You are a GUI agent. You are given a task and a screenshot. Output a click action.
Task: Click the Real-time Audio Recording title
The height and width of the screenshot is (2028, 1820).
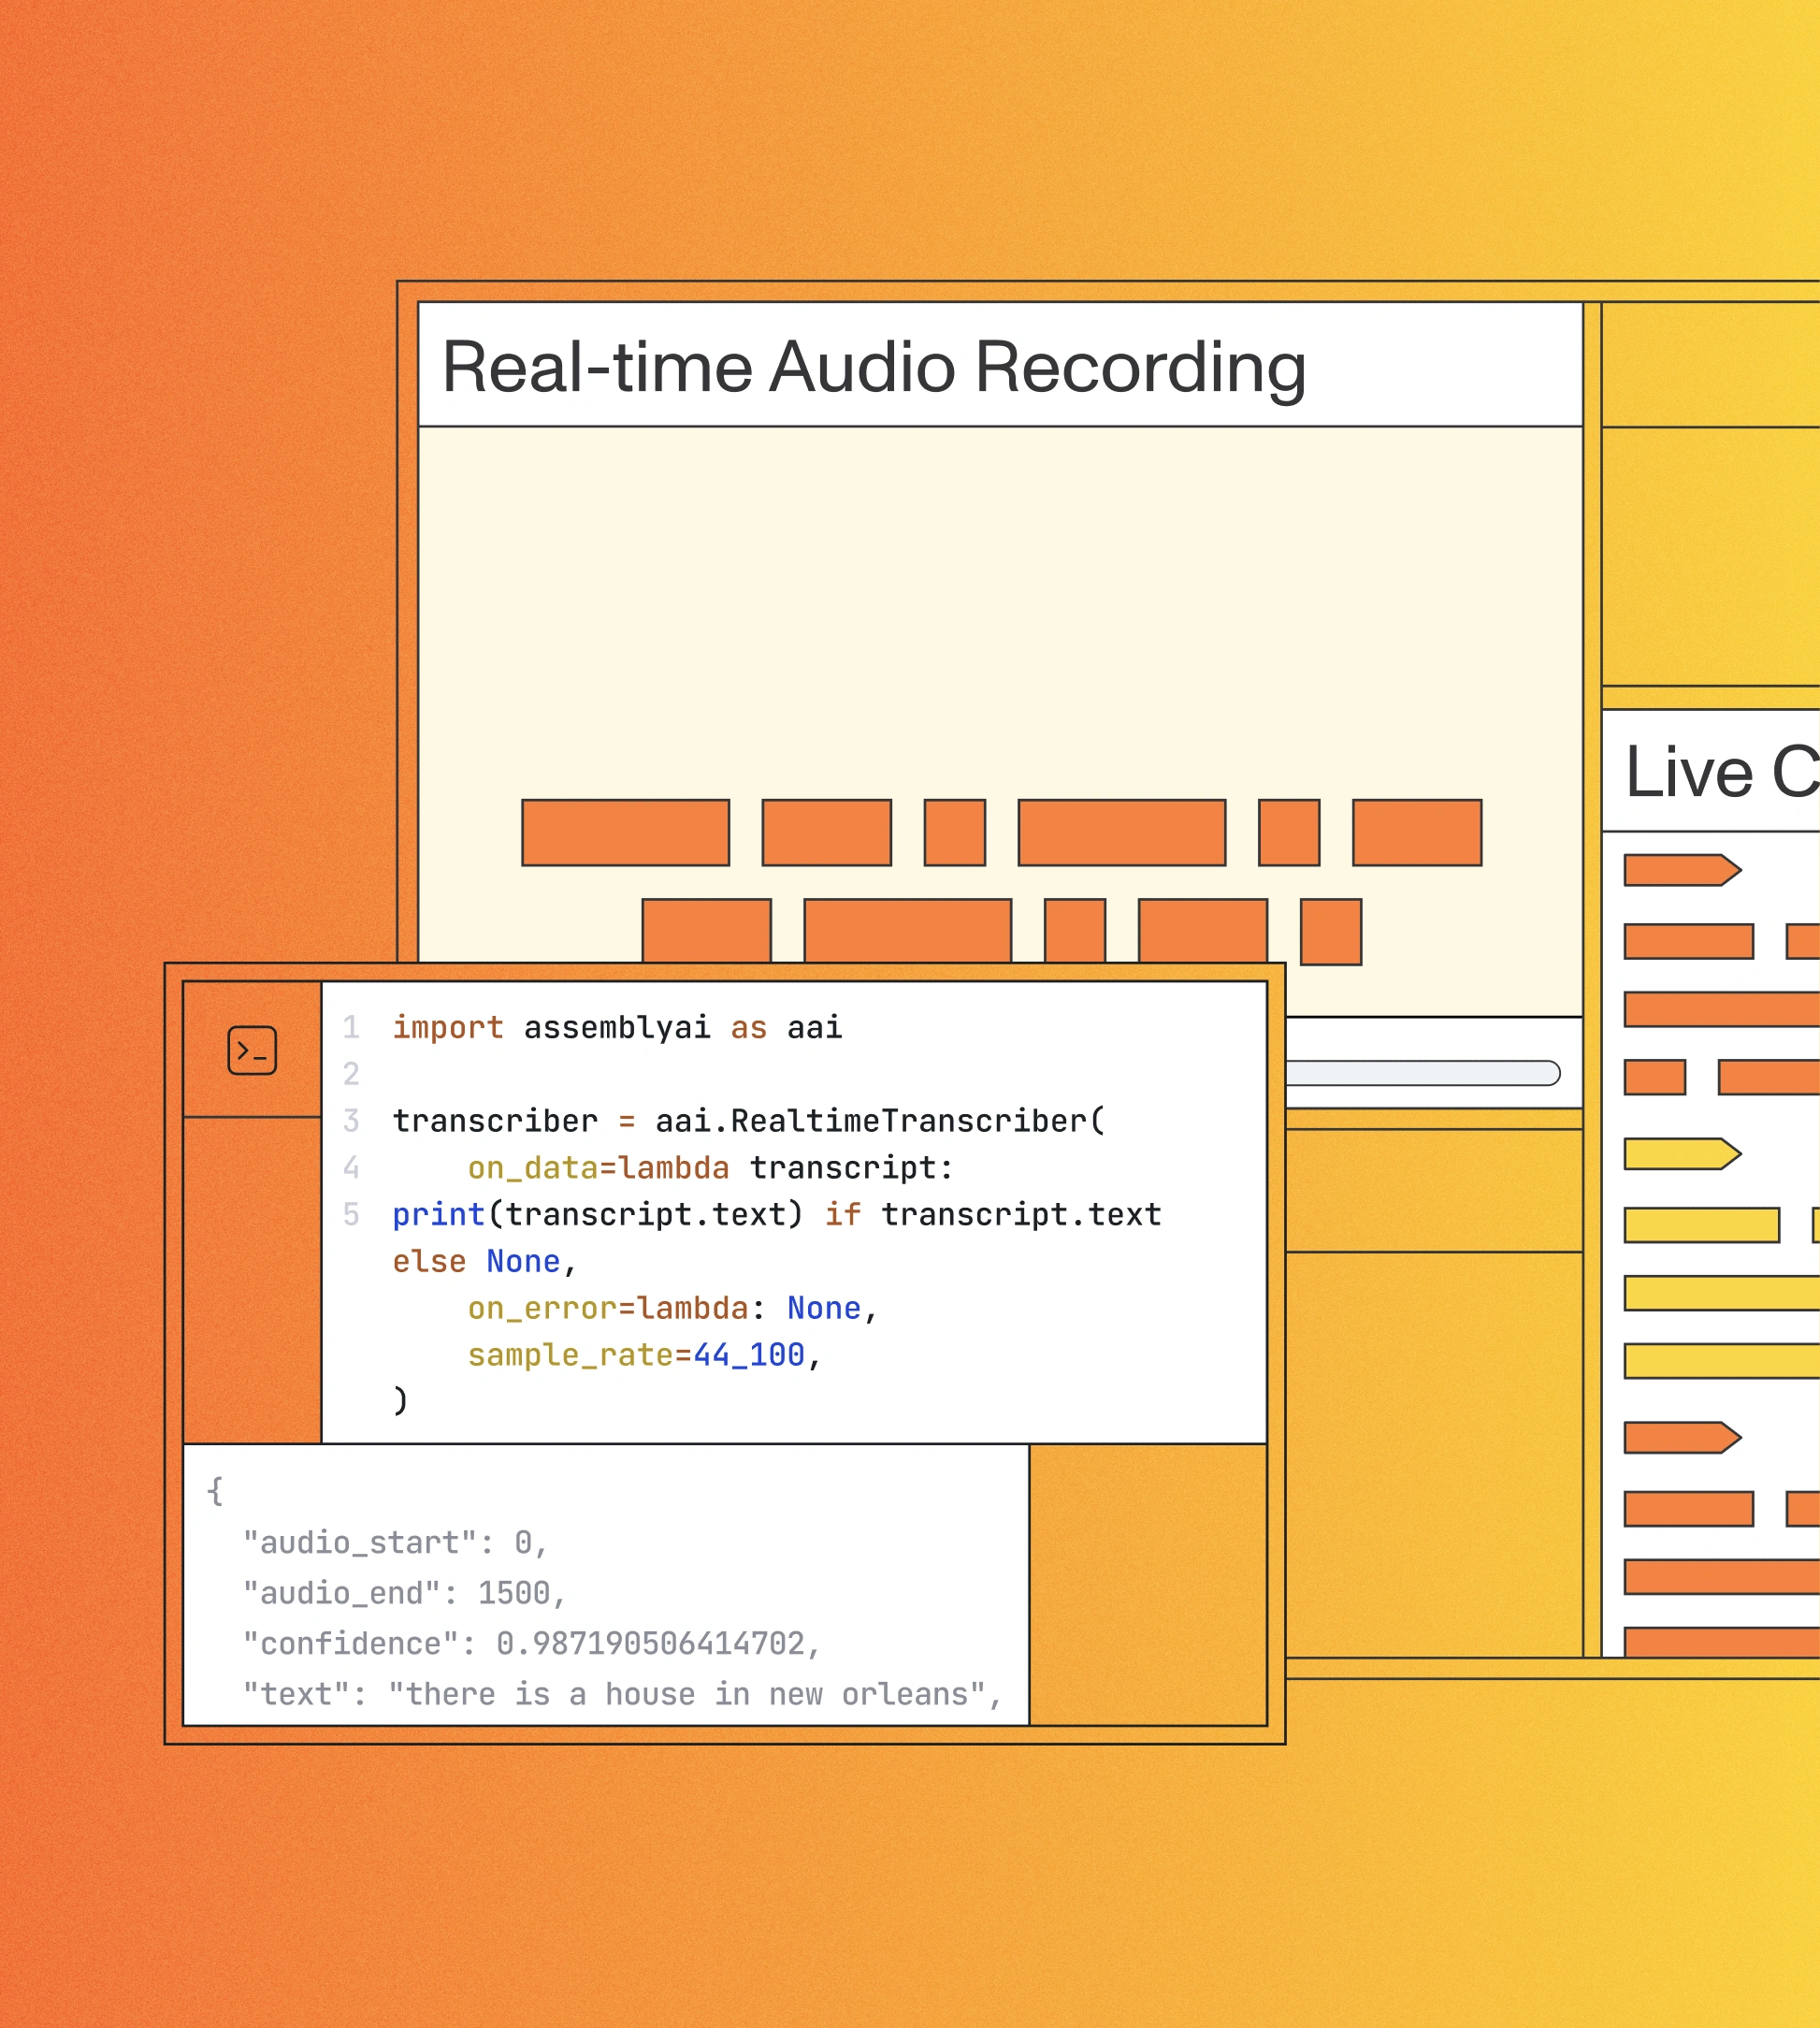point(873,367)
